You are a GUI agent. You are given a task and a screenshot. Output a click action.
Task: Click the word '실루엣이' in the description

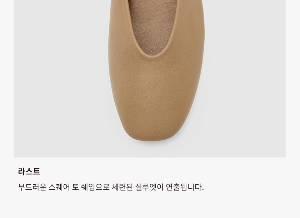tap(149, 187)
